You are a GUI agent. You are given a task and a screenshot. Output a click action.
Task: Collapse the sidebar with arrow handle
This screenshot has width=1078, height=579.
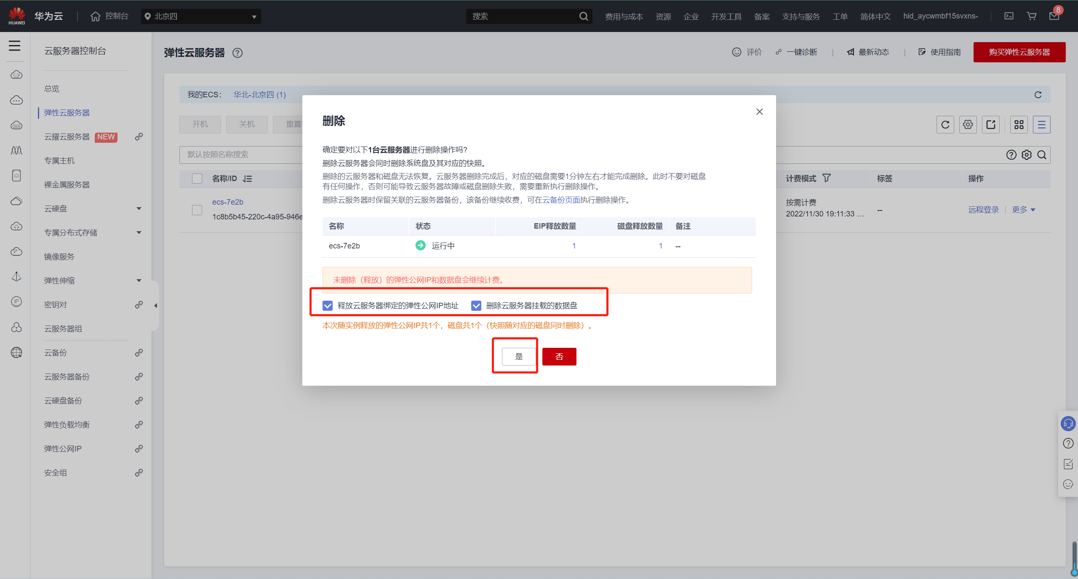click(x=155, y=306)
